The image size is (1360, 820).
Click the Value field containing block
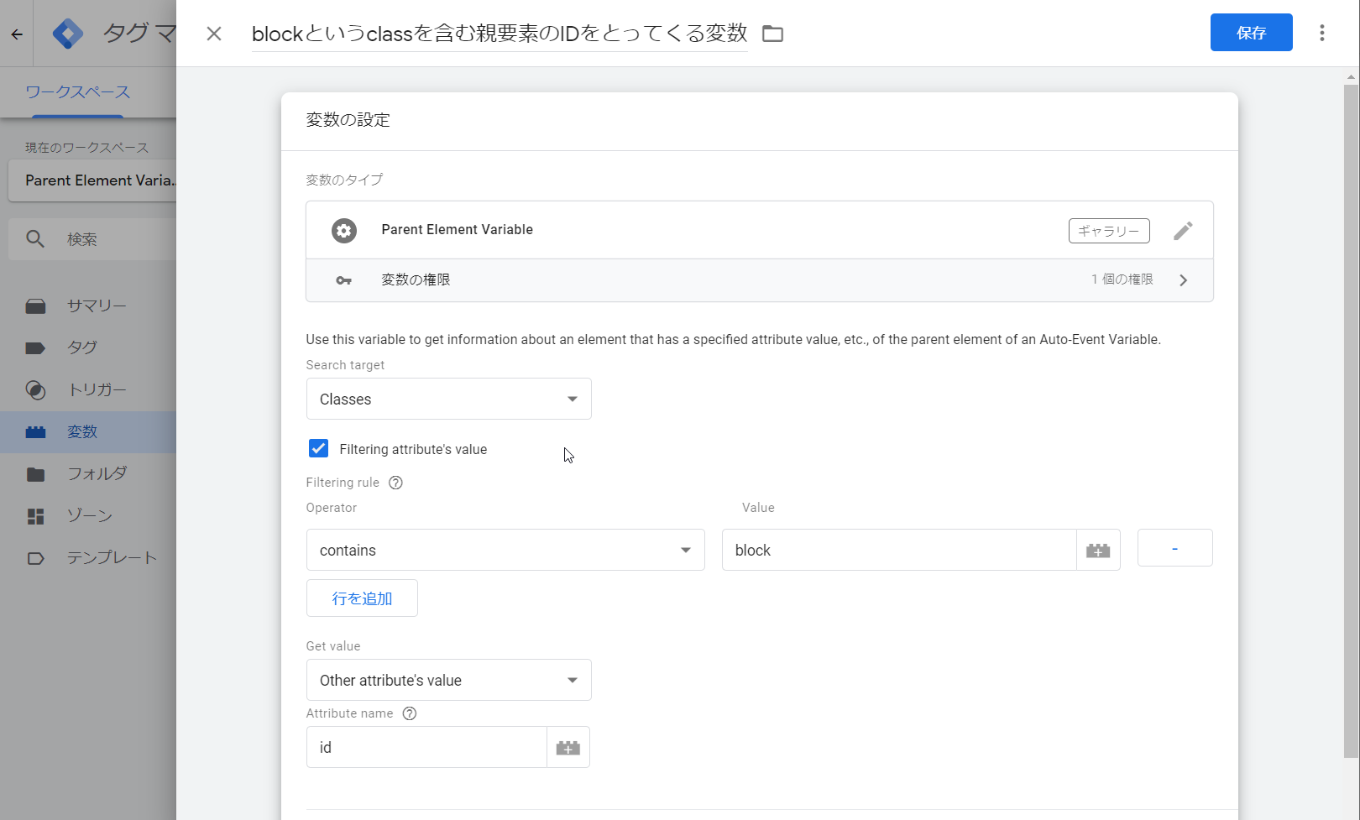tap(899, 551)
